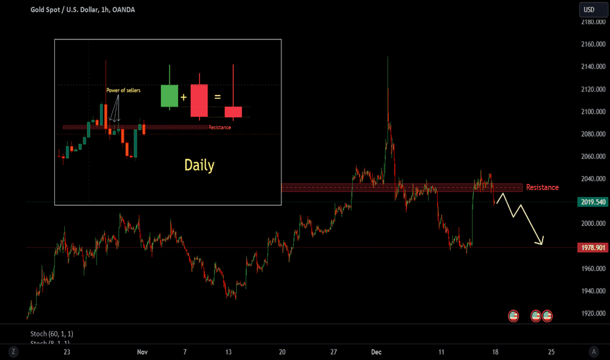Click the 2160.000 price axis label
Screen dimensions: 610x360
[x=593, y=44]
